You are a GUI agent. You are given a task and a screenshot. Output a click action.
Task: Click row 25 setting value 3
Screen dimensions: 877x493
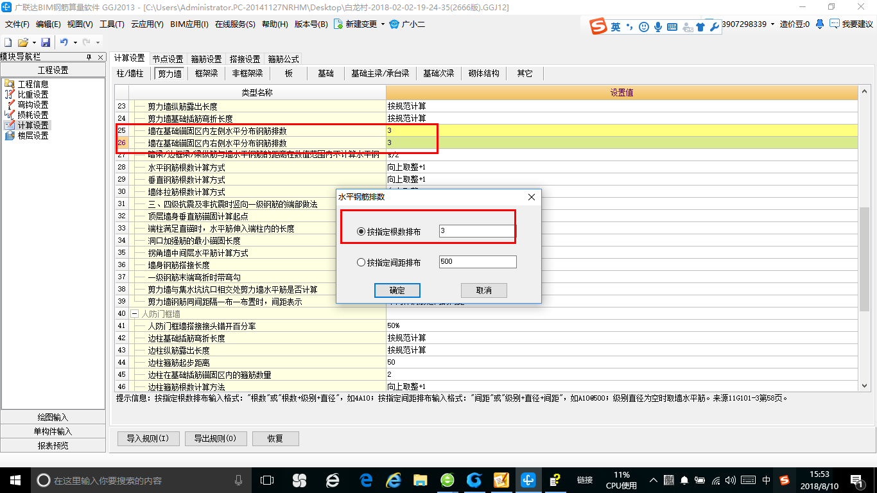point(621,130)
